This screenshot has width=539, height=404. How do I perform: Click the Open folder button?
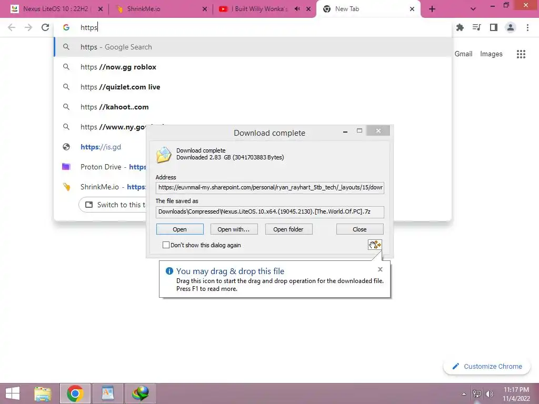[288, 229]
